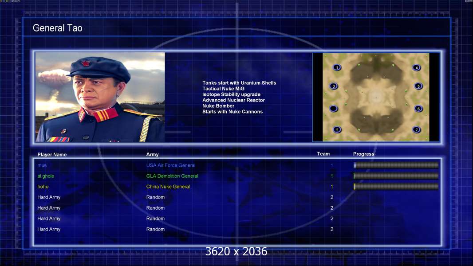Select player name "al ghole"

point(46,176)
